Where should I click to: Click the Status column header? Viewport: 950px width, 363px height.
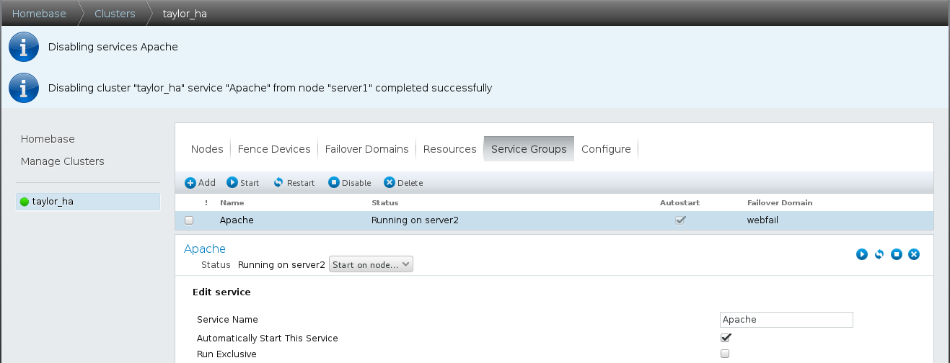tap(384, 203)
